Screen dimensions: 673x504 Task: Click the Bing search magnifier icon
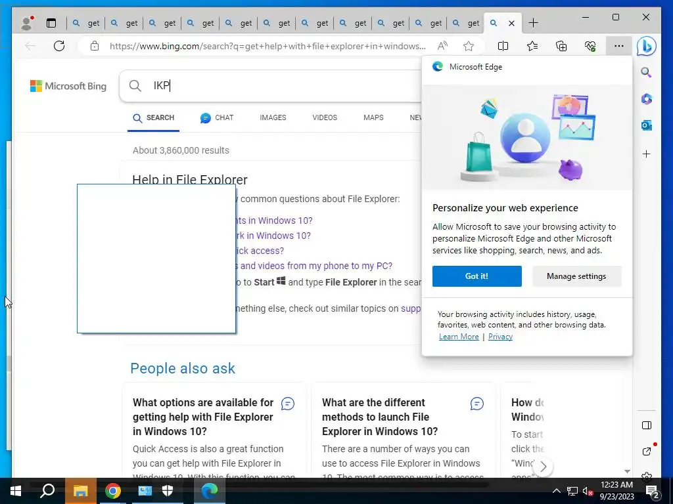135,86
